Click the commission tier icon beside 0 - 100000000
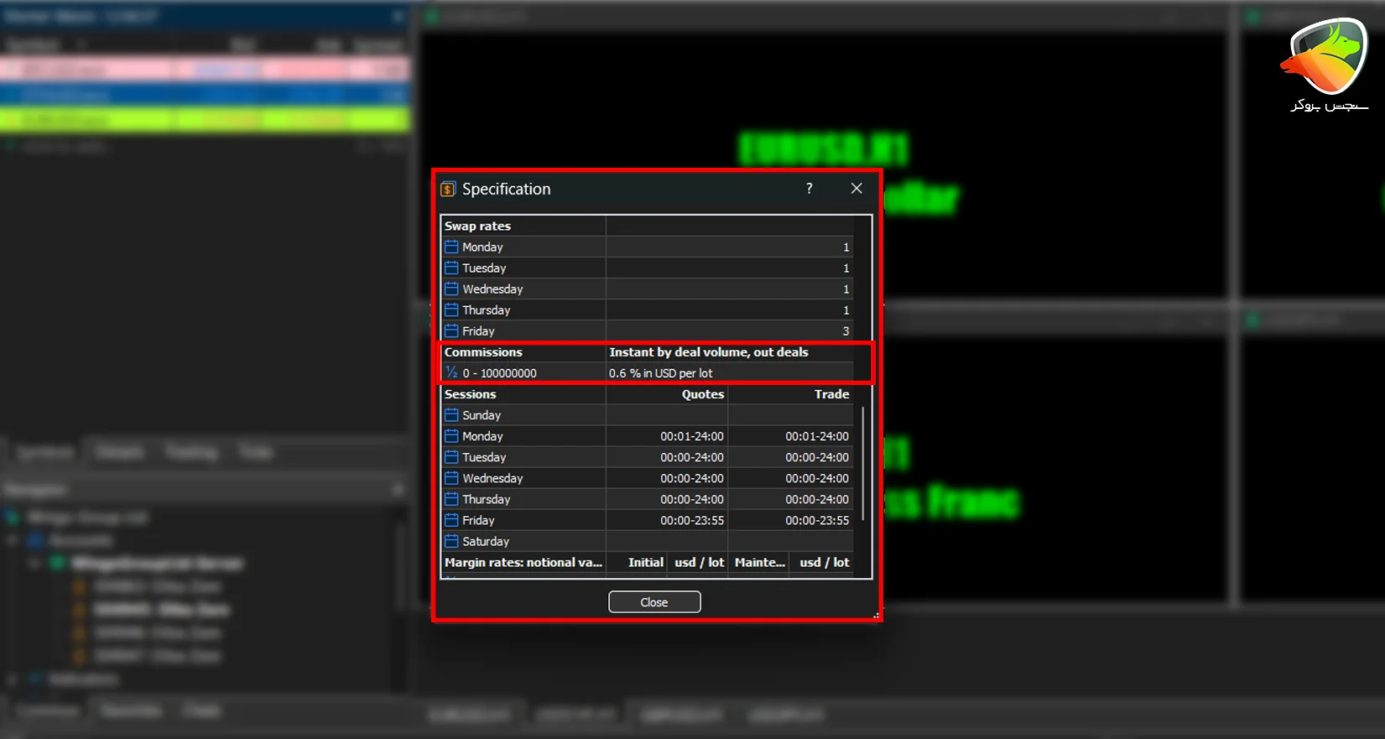 pyautogui.click(x=451, y=372)
